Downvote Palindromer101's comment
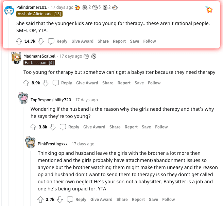 41,41
